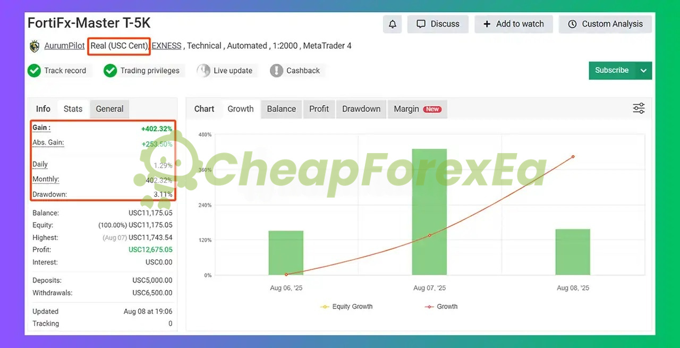Image resolution: width=680 pixels, height=348 pixels.
Task: Open the chart settings sliders icon
Action: pos(639,108)
